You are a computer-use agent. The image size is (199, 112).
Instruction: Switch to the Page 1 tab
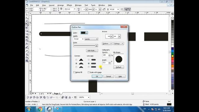pyautogui.click(x=57, y=93)
